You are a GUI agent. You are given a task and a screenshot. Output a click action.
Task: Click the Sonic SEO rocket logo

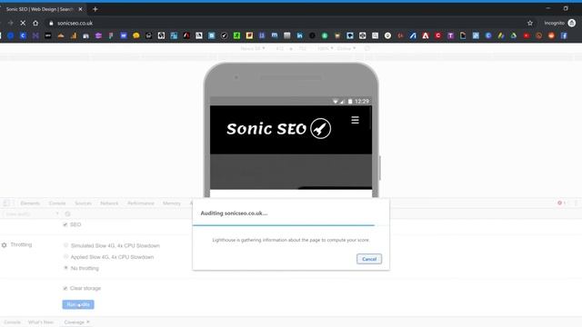point(278,129)
